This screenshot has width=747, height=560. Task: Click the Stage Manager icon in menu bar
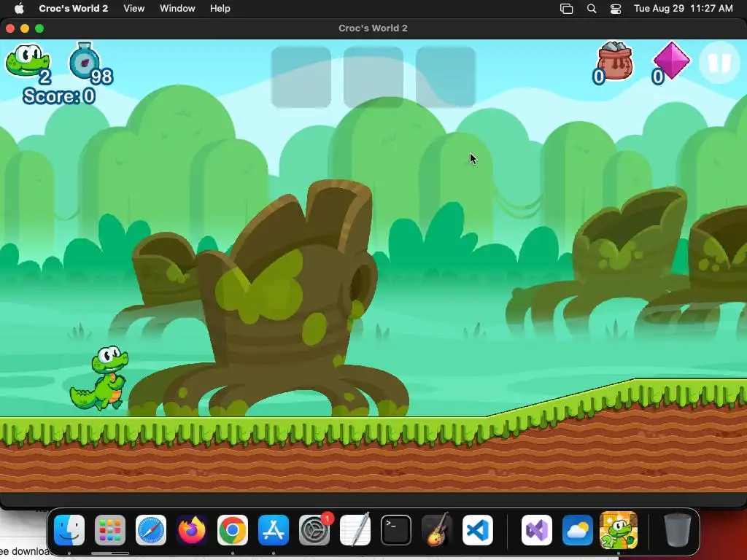point(566,9)
